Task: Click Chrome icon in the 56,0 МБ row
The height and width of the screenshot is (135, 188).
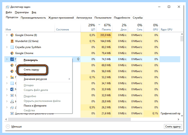Action: coord(12,71)
